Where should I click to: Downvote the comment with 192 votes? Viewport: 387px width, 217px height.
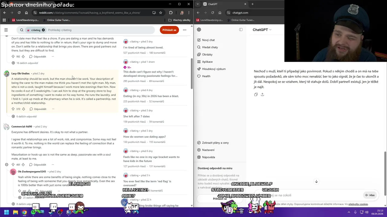23,56
